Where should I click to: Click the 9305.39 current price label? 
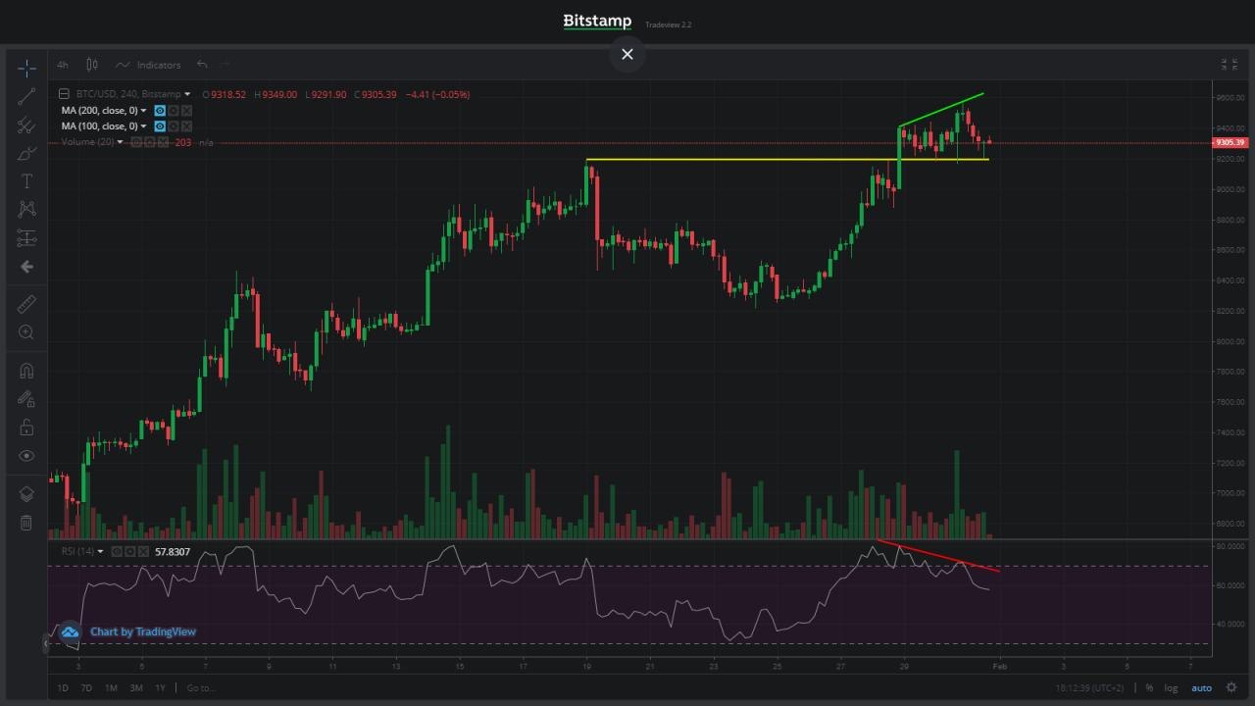1230,143
